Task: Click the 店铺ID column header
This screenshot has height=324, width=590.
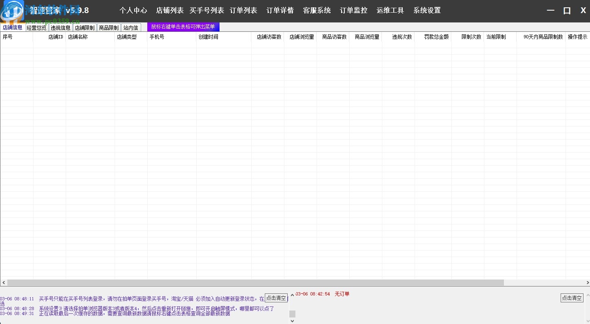Action: pos(49,37)
